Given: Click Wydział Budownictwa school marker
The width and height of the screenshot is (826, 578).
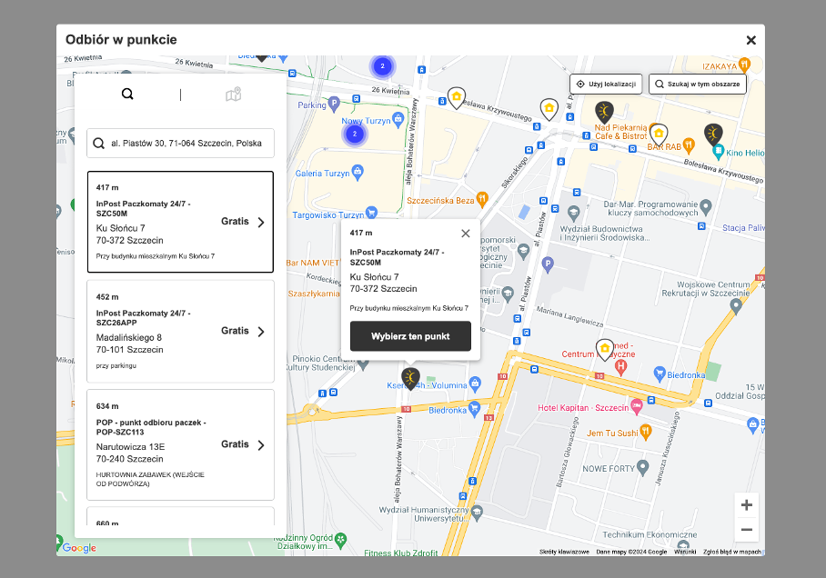Looking at the screenshot, I should click(x=574, y=213).
